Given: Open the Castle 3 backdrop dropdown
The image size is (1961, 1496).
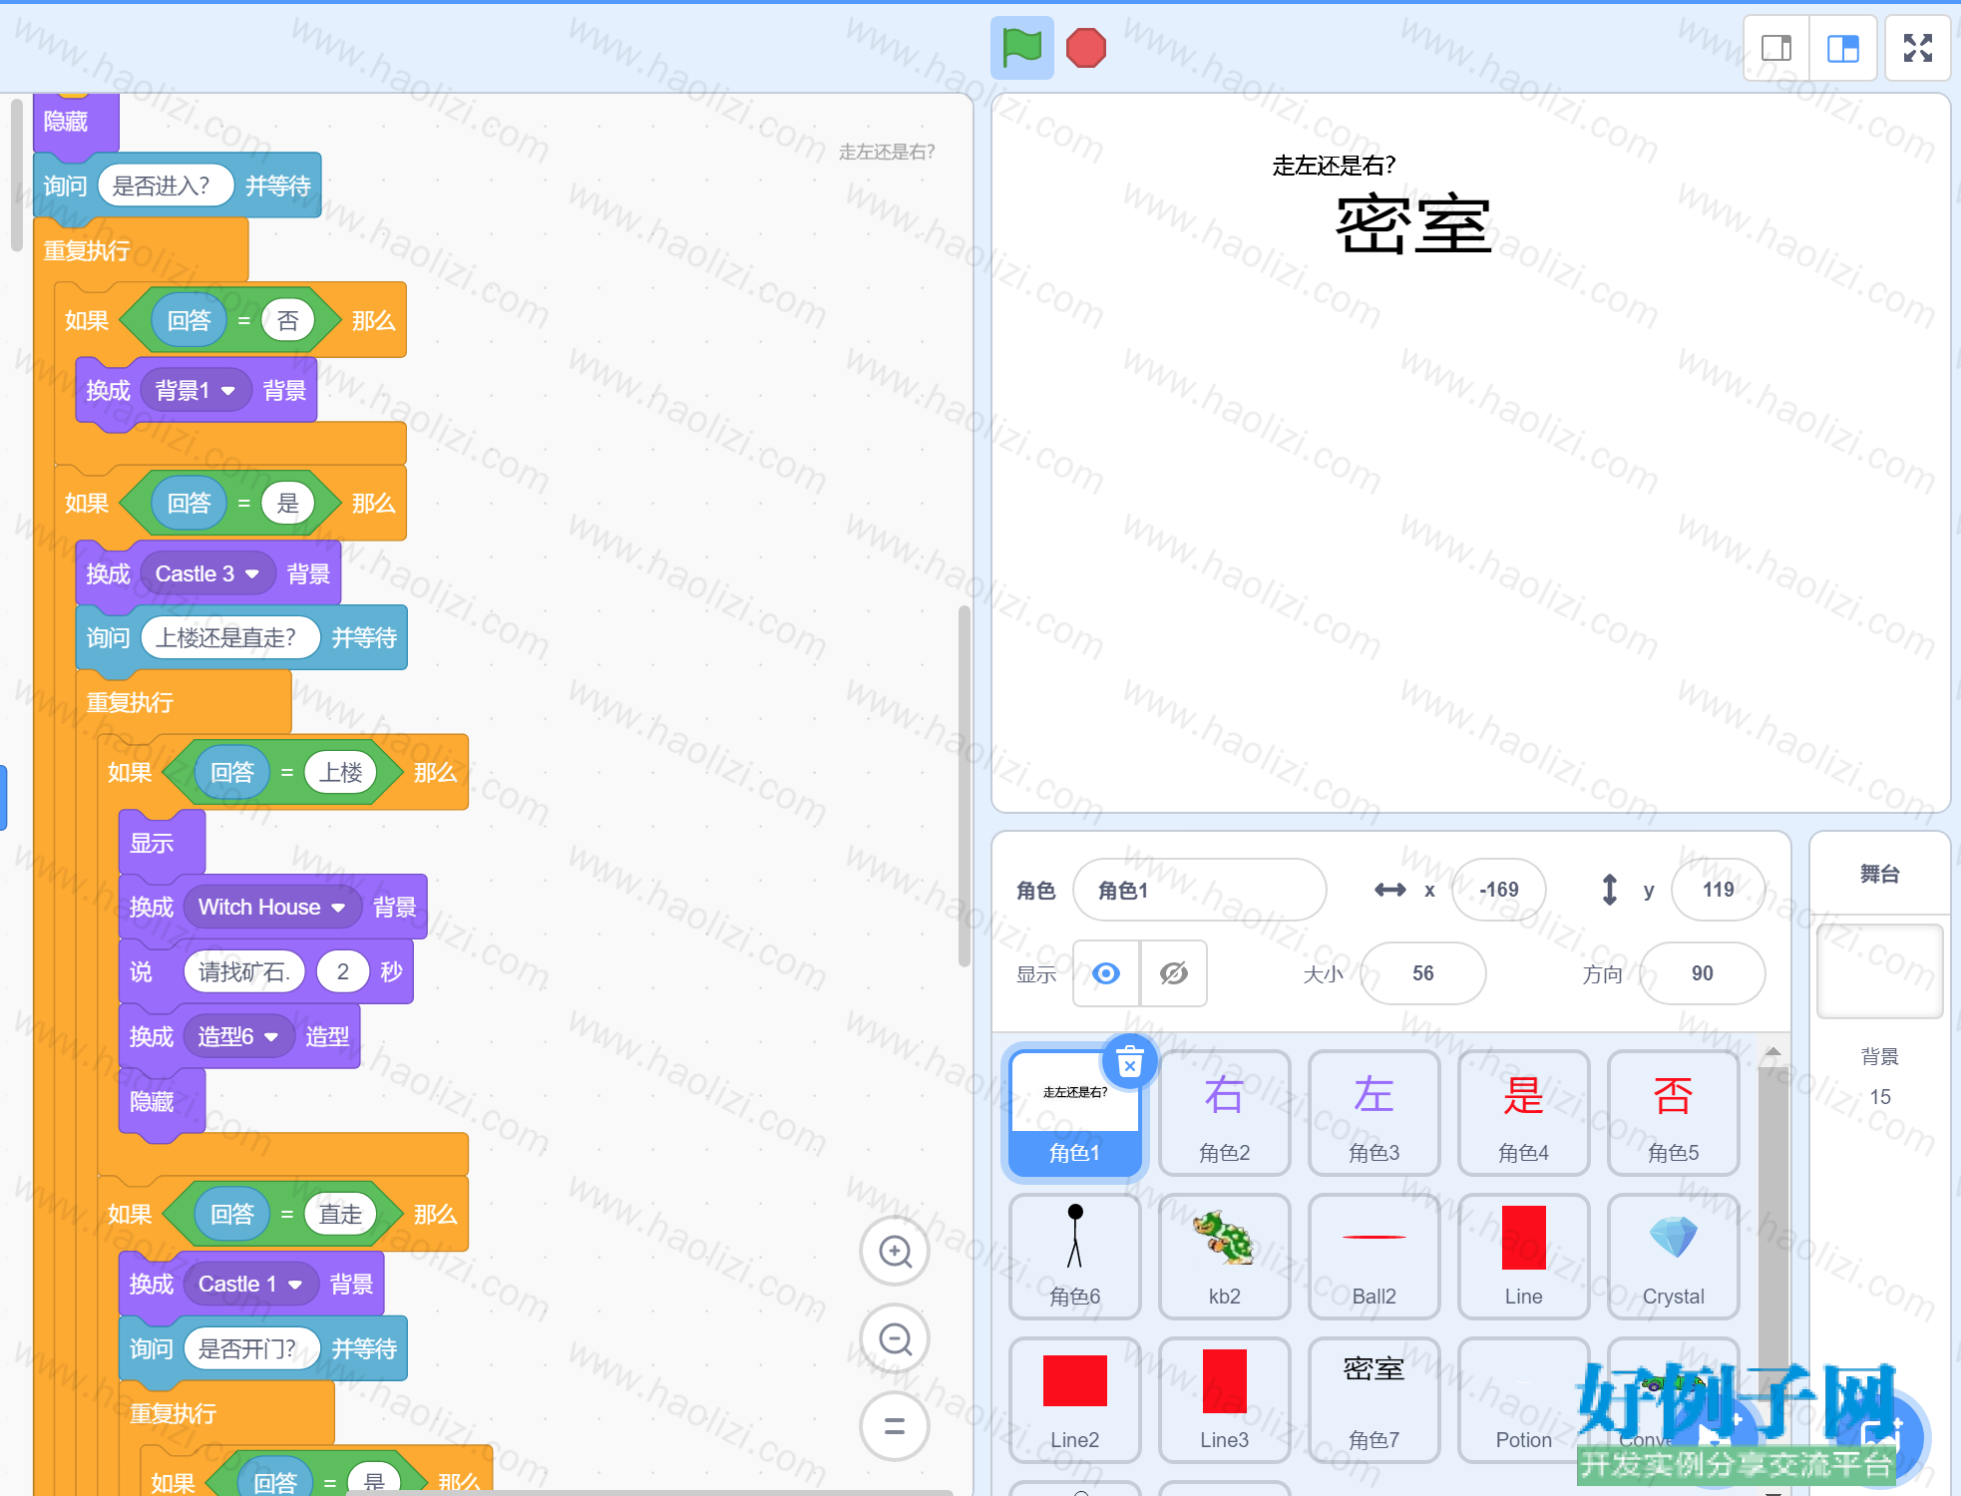Looking at the screenshot, I should tap(207, 573).
